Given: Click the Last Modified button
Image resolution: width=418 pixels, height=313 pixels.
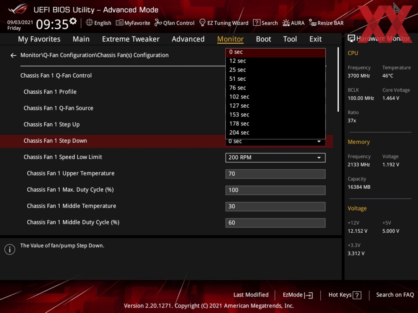Looking at the screenshot, I should 251,295.
